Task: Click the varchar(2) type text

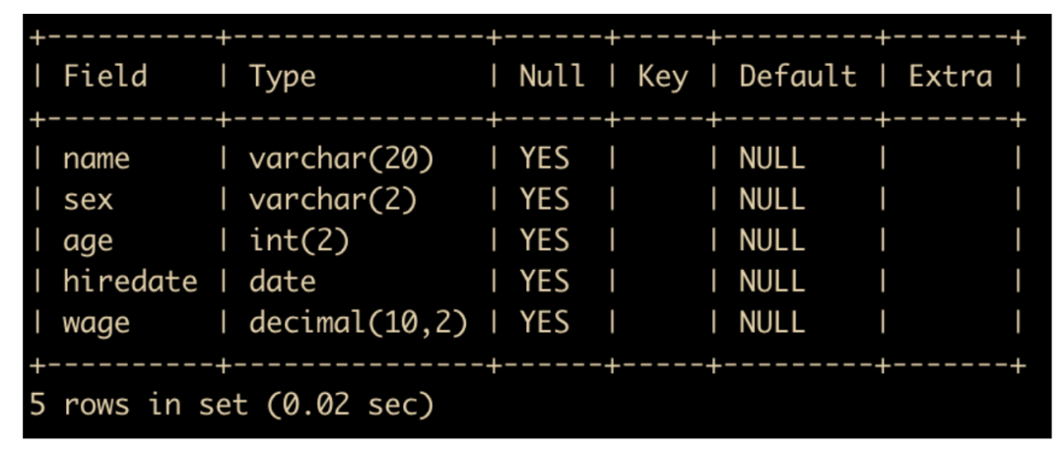Action: point(333,200)
